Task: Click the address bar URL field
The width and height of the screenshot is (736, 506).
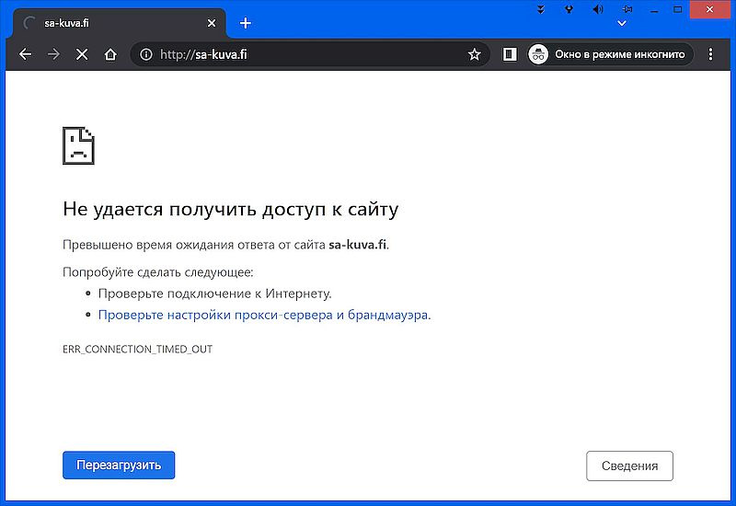Action: (304, 54)
